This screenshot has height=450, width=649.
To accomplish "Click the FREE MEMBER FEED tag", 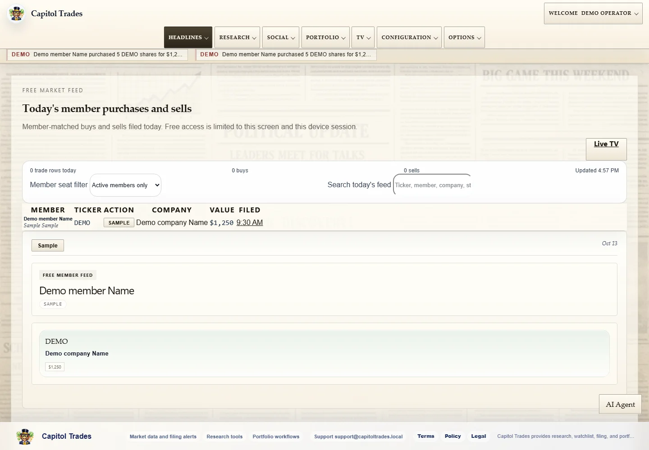I will 68,275.
